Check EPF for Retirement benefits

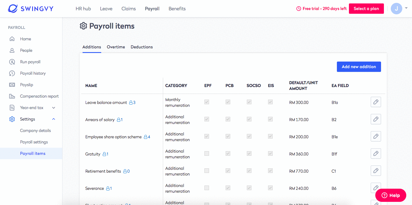click(x=207, y=171)
